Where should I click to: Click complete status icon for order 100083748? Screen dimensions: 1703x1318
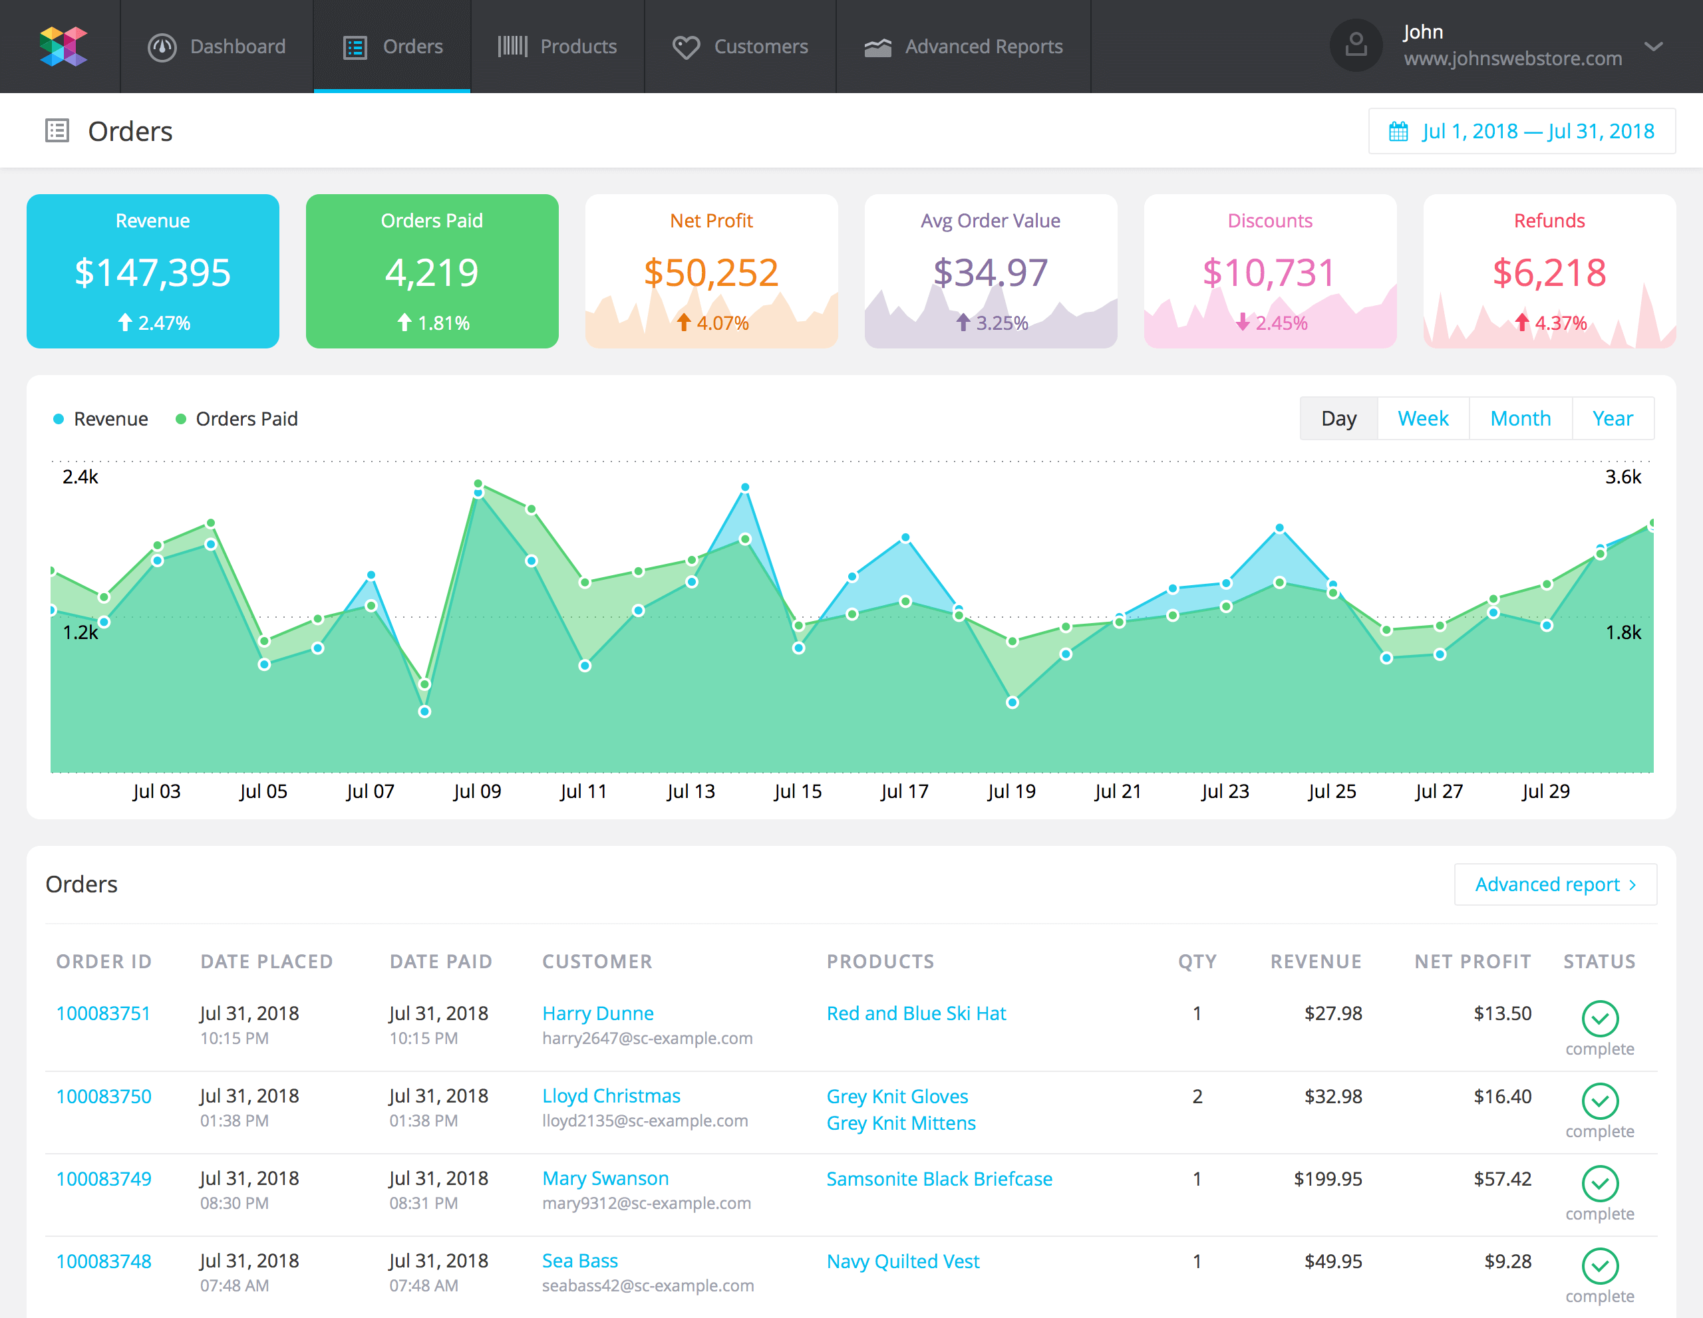click(1599, 1267)
